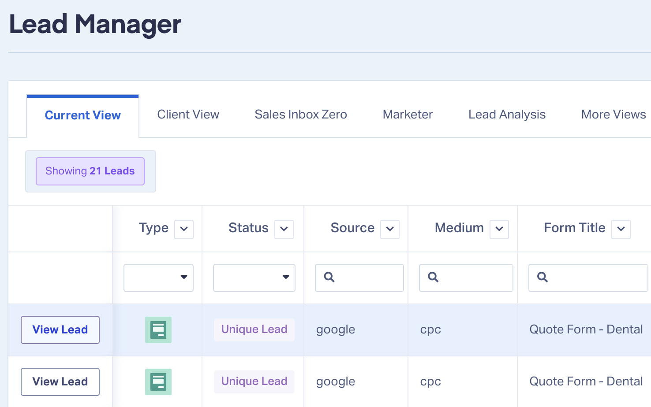Click the search icon in Source filter

click(x=329, y=277)
